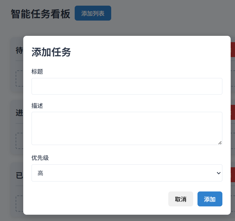Click the 优先级 field label

(40, 158)
